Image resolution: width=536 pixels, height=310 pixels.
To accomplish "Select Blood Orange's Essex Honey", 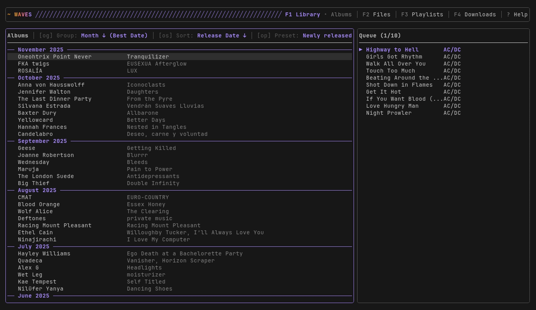I will pos(180,204).
